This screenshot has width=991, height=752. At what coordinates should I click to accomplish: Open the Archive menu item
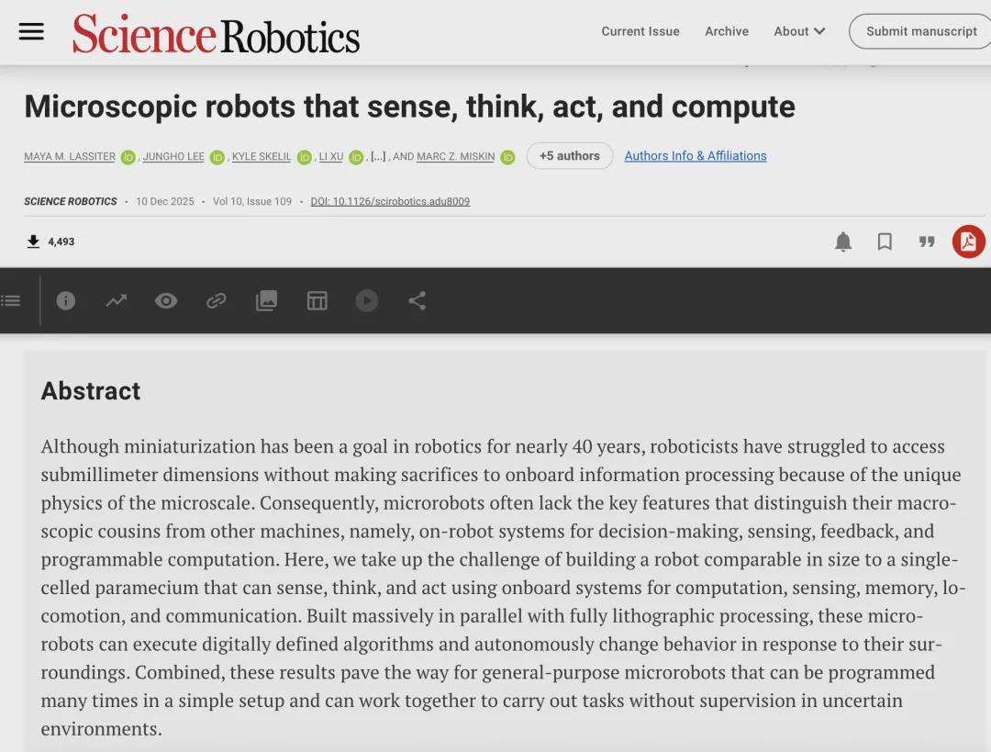click(727, 31)
